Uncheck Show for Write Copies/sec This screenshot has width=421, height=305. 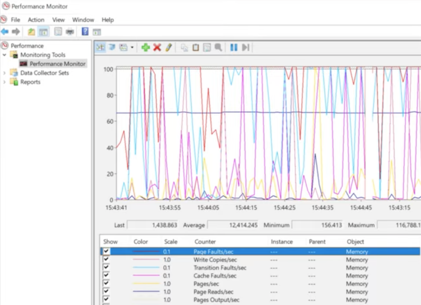coord(106,259)
